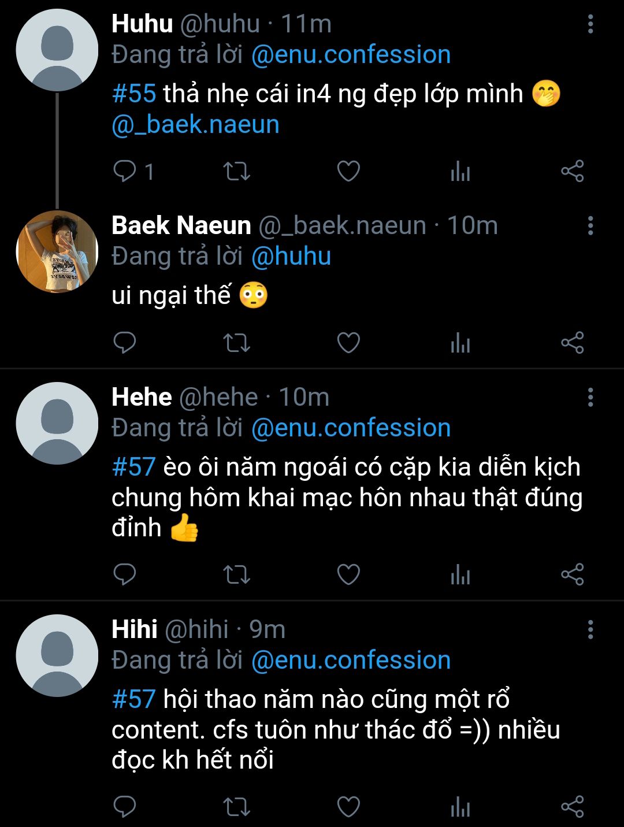624x827 pixels.
Task: View analytics for Hihi's tweet
Action: (x=460, y=807)
